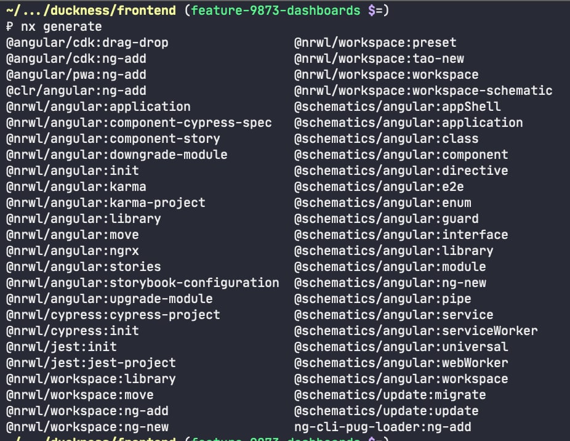Choose the @schematics/update:migrate schematic
Image resolution: width=570 pixels, height=441 pixels.
pos(390,395)
